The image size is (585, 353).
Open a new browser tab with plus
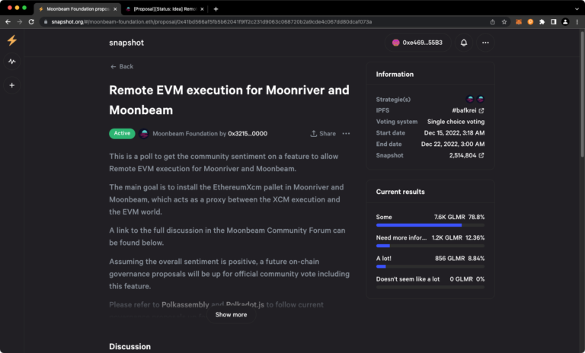(216, 9)
